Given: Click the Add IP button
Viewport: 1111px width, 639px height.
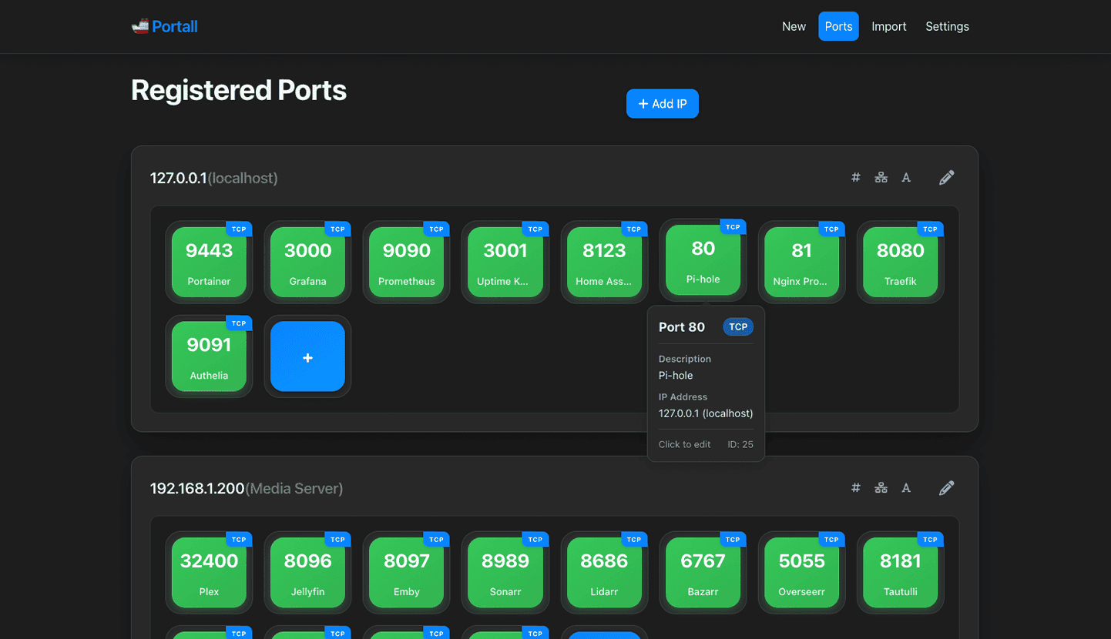Looking at the screenshot, I should pyautogui.click(x=663, y=104).
